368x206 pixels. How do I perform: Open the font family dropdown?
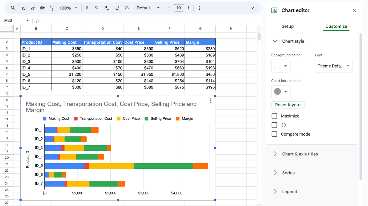[x=148, y=8]
